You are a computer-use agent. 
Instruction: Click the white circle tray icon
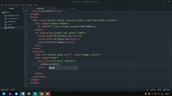tap(146, 94)
